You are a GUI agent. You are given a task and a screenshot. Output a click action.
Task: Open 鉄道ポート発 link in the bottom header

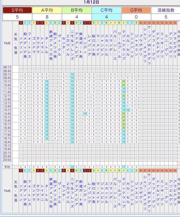tap(81, 193)
